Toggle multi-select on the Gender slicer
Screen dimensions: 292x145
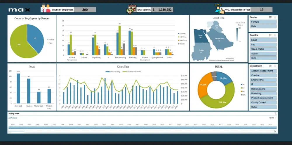click(270, 17)
